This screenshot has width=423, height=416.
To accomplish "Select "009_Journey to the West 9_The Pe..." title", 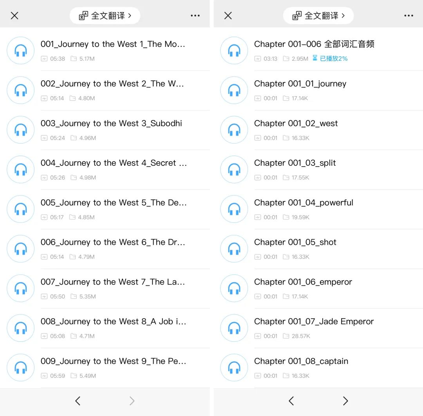I will coord(113,361).
